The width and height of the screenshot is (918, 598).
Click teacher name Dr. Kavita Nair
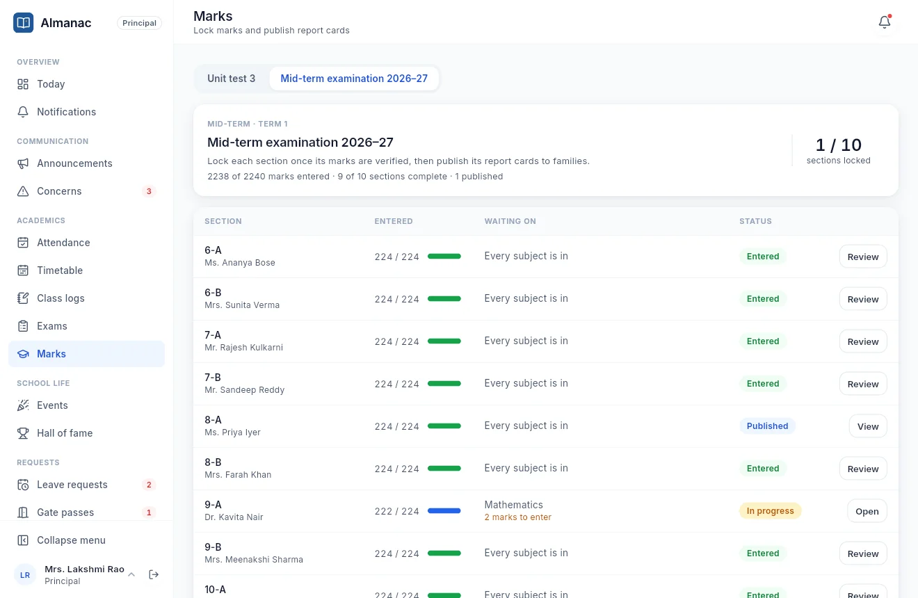click(234, 517)
